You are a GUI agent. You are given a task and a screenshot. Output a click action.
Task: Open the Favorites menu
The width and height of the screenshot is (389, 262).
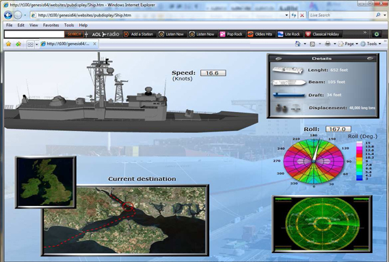[x=51, y=25]
